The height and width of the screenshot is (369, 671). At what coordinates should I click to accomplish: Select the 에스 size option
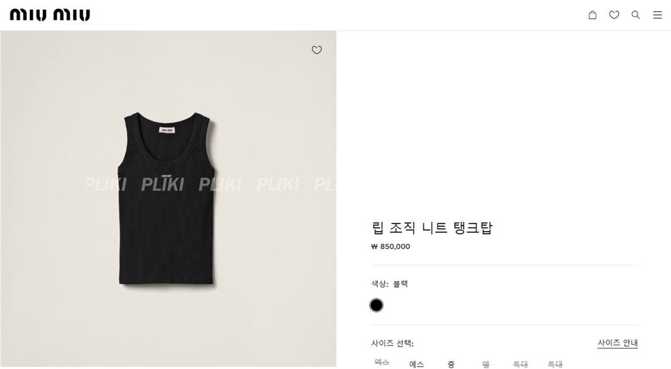pyautogui.click(x=416, y=364)
